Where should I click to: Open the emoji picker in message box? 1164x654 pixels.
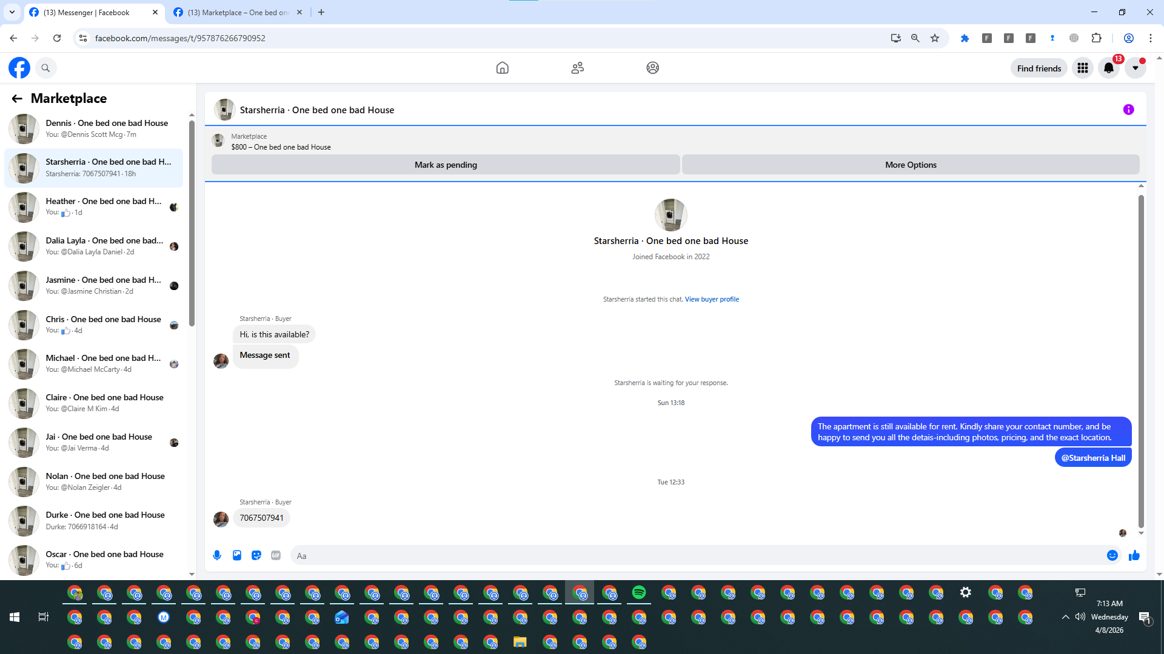pos(1112,555)
